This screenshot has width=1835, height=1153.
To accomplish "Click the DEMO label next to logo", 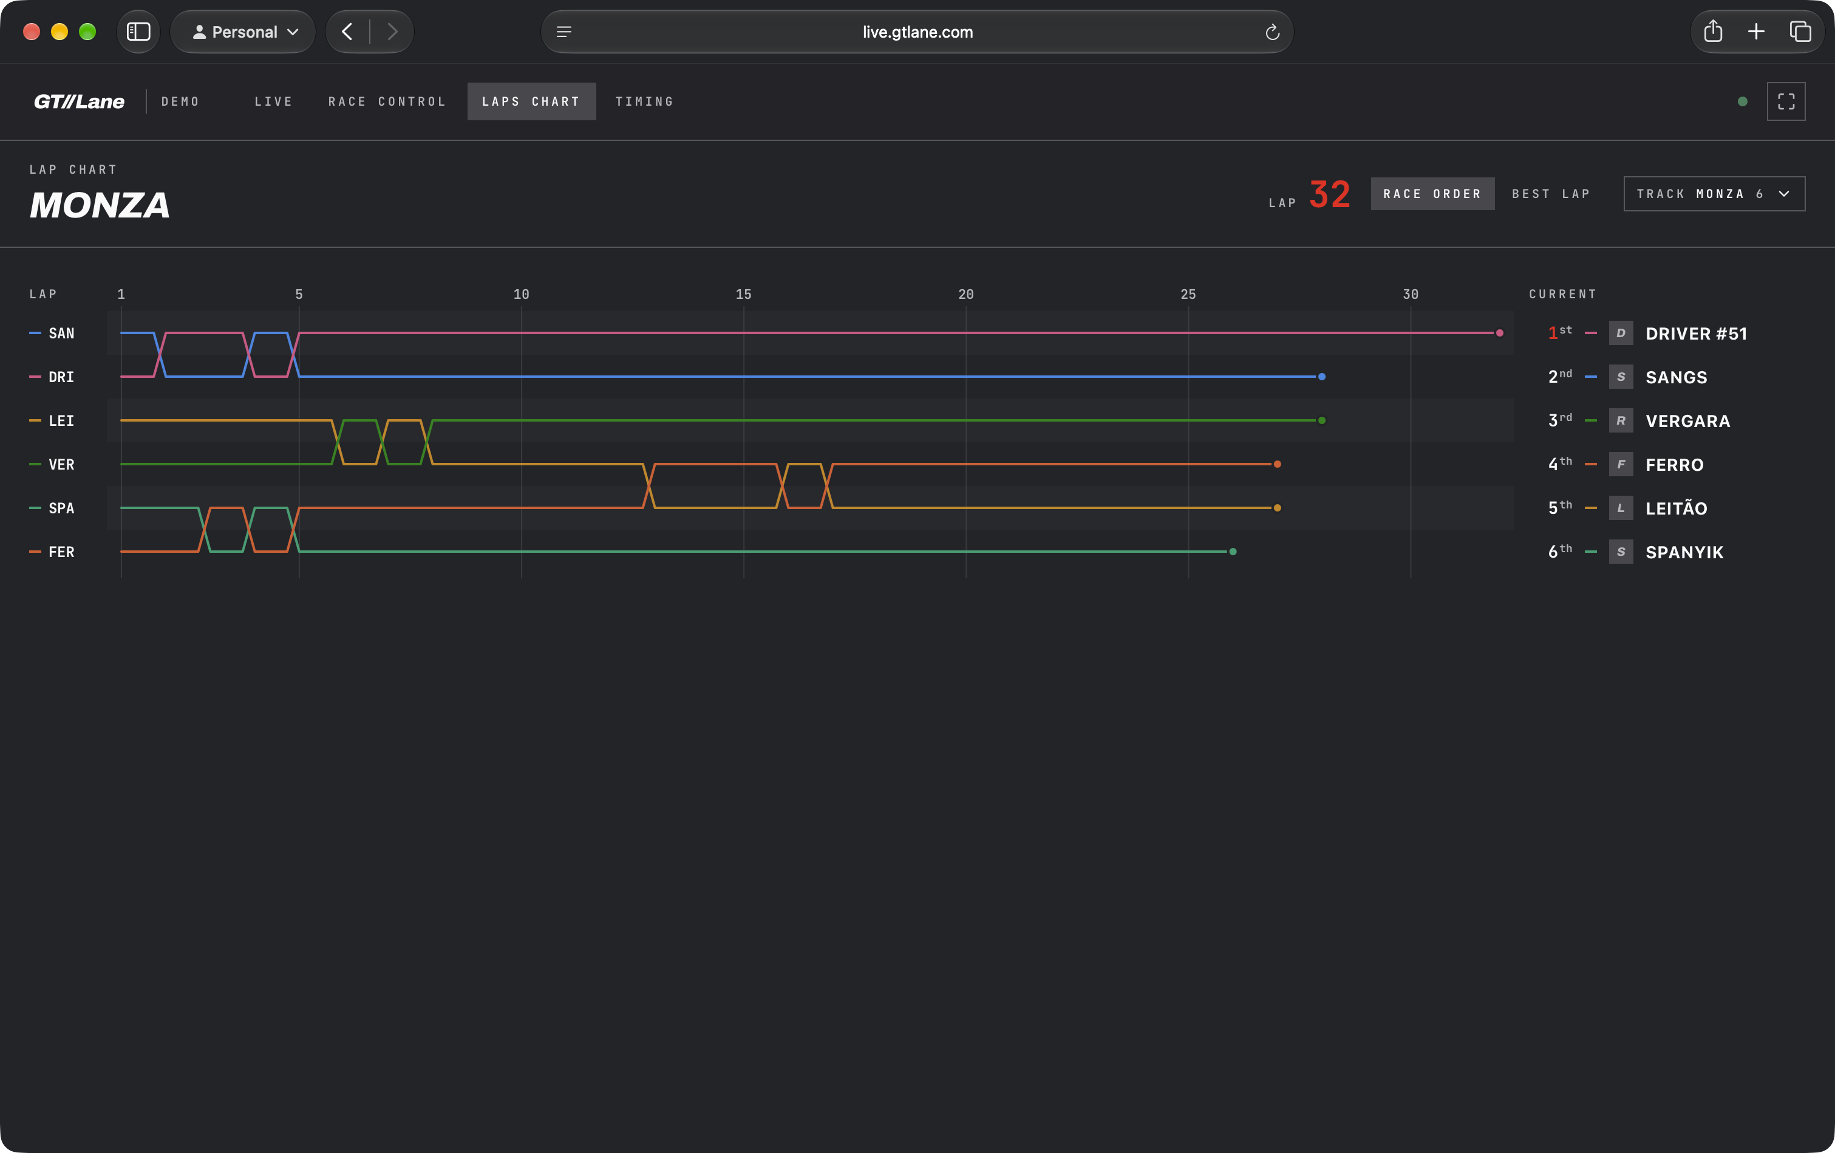I will coord(180,101).
